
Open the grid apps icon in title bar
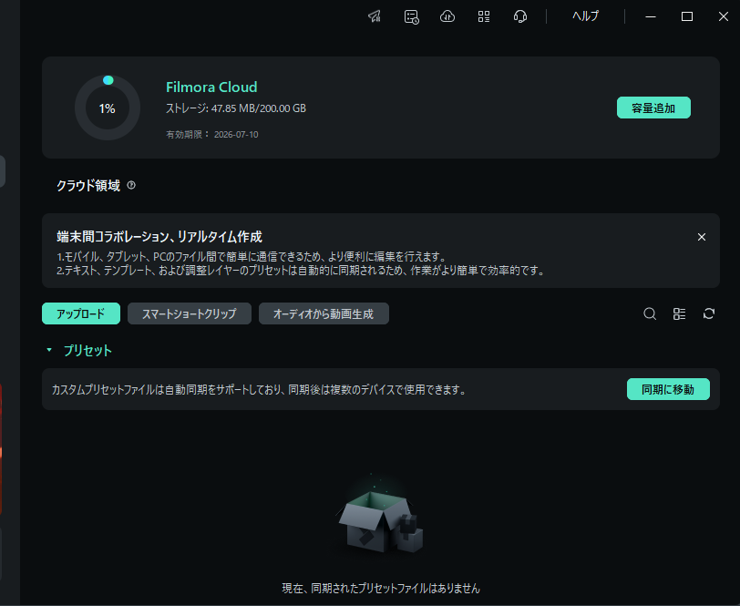click(x=484, y=17)
